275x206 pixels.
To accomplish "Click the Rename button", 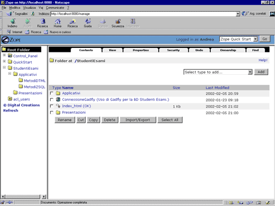I will 65,120.
